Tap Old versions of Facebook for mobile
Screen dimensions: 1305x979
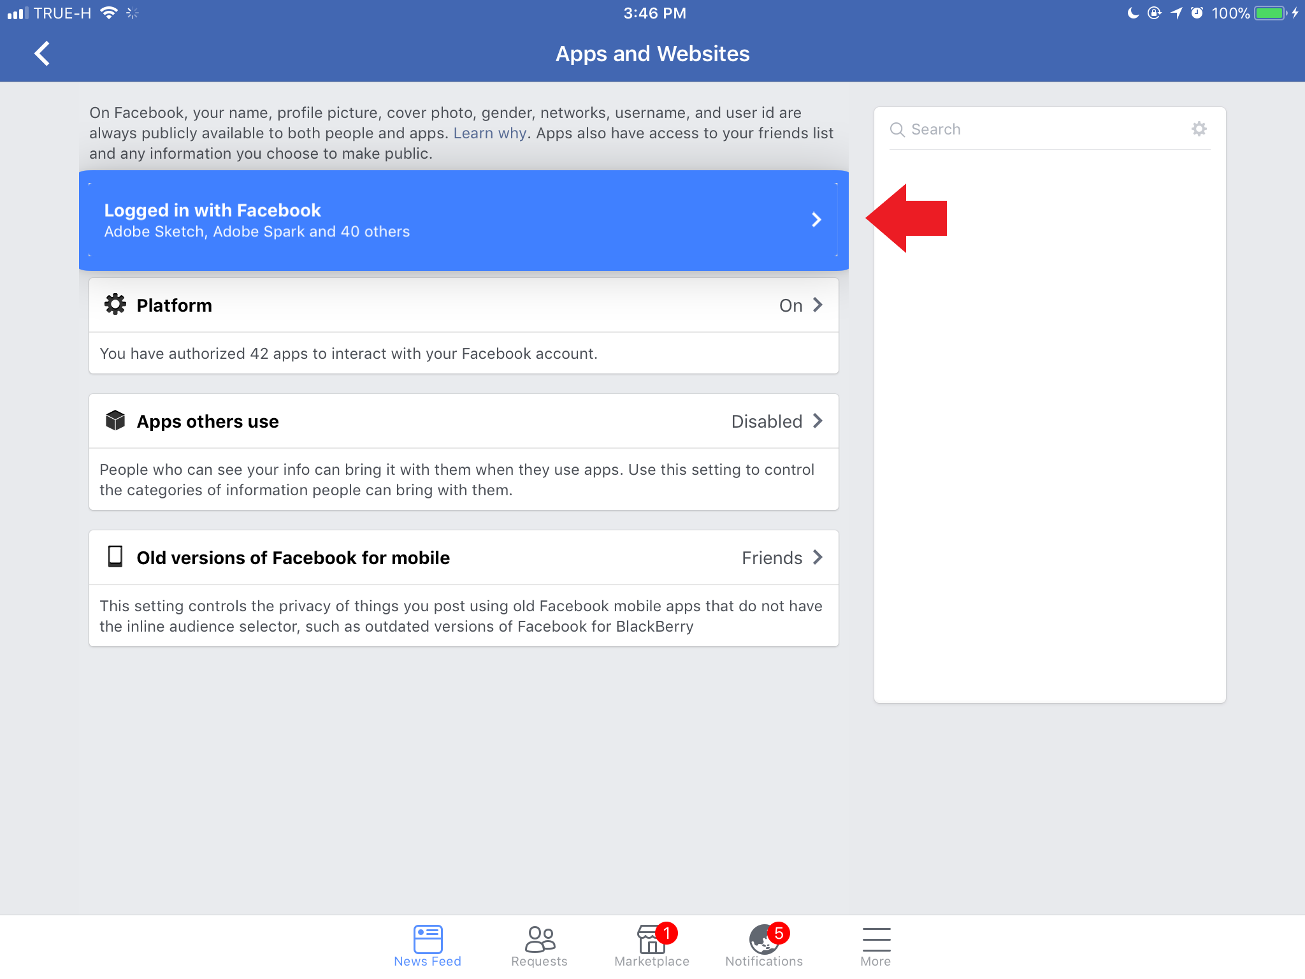pos(293,558)
